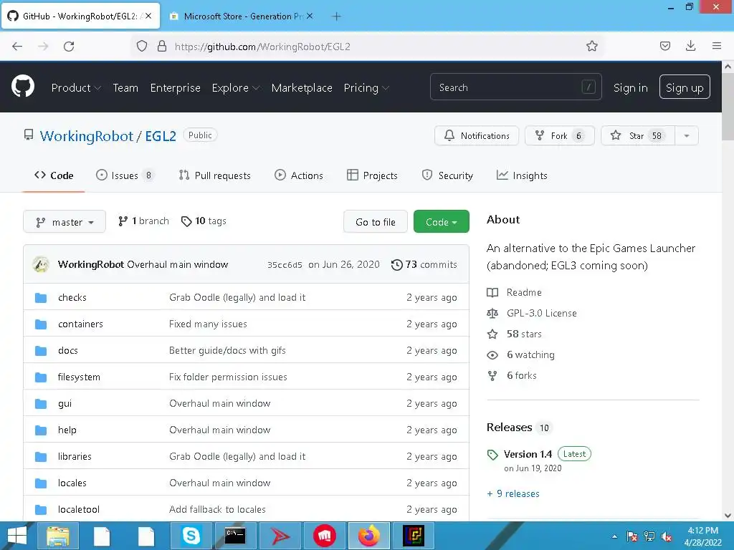Click the Firefox taskbar icon
This screenshot has height=550, width=734.
[369, 536]
